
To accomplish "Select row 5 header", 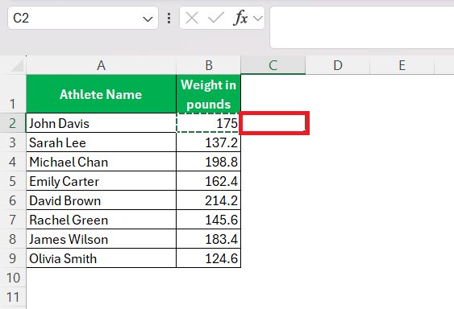I will [x=13, y=181].
